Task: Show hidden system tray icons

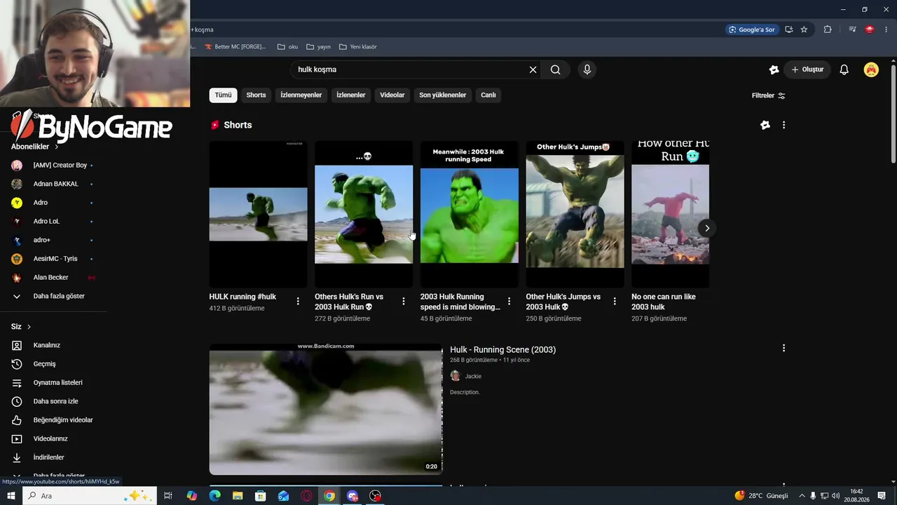Action: tap(802, 496)
